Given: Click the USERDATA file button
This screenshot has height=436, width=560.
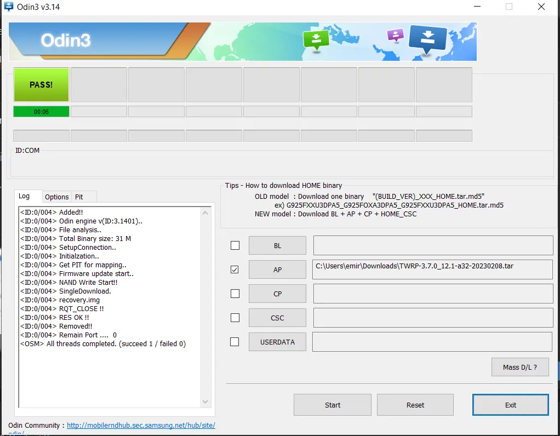Looking at the screenshot, I should [x=277, y=342].
